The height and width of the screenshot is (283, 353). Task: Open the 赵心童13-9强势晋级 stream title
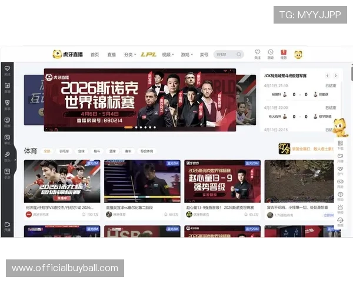pos(220,208)
